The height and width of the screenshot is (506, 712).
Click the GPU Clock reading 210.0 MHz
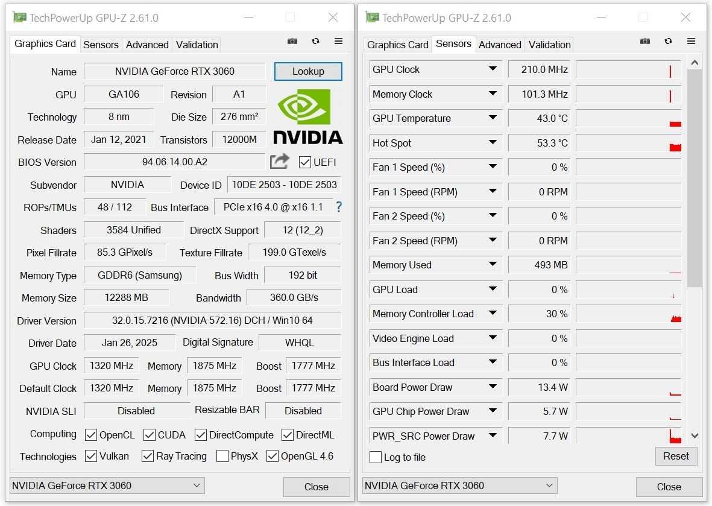point(540,69)
